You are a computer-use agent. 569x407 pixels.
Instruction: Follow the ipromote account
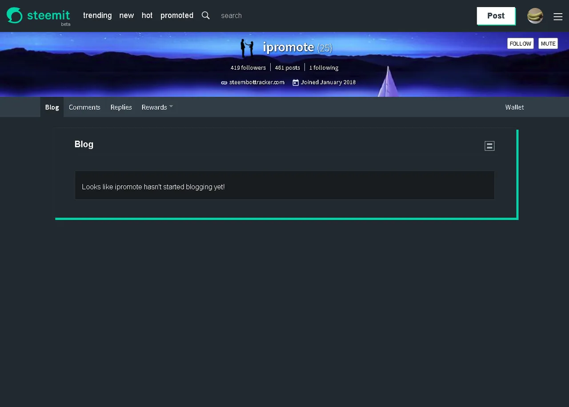(x=521, y=43)
